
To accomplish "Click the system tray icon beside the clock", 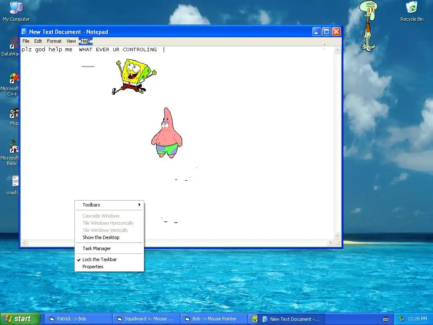I will (401, 319).
